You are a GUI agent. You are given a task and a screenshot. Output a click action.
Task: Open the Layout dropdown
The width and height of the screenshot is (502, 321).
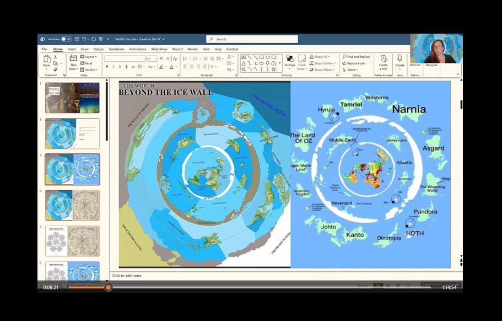(x=90, y=57)
